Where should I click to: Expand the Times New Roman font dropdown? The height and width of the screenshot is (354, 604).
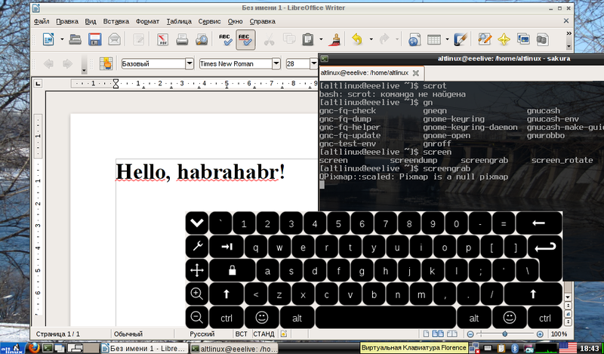(276, 63)
